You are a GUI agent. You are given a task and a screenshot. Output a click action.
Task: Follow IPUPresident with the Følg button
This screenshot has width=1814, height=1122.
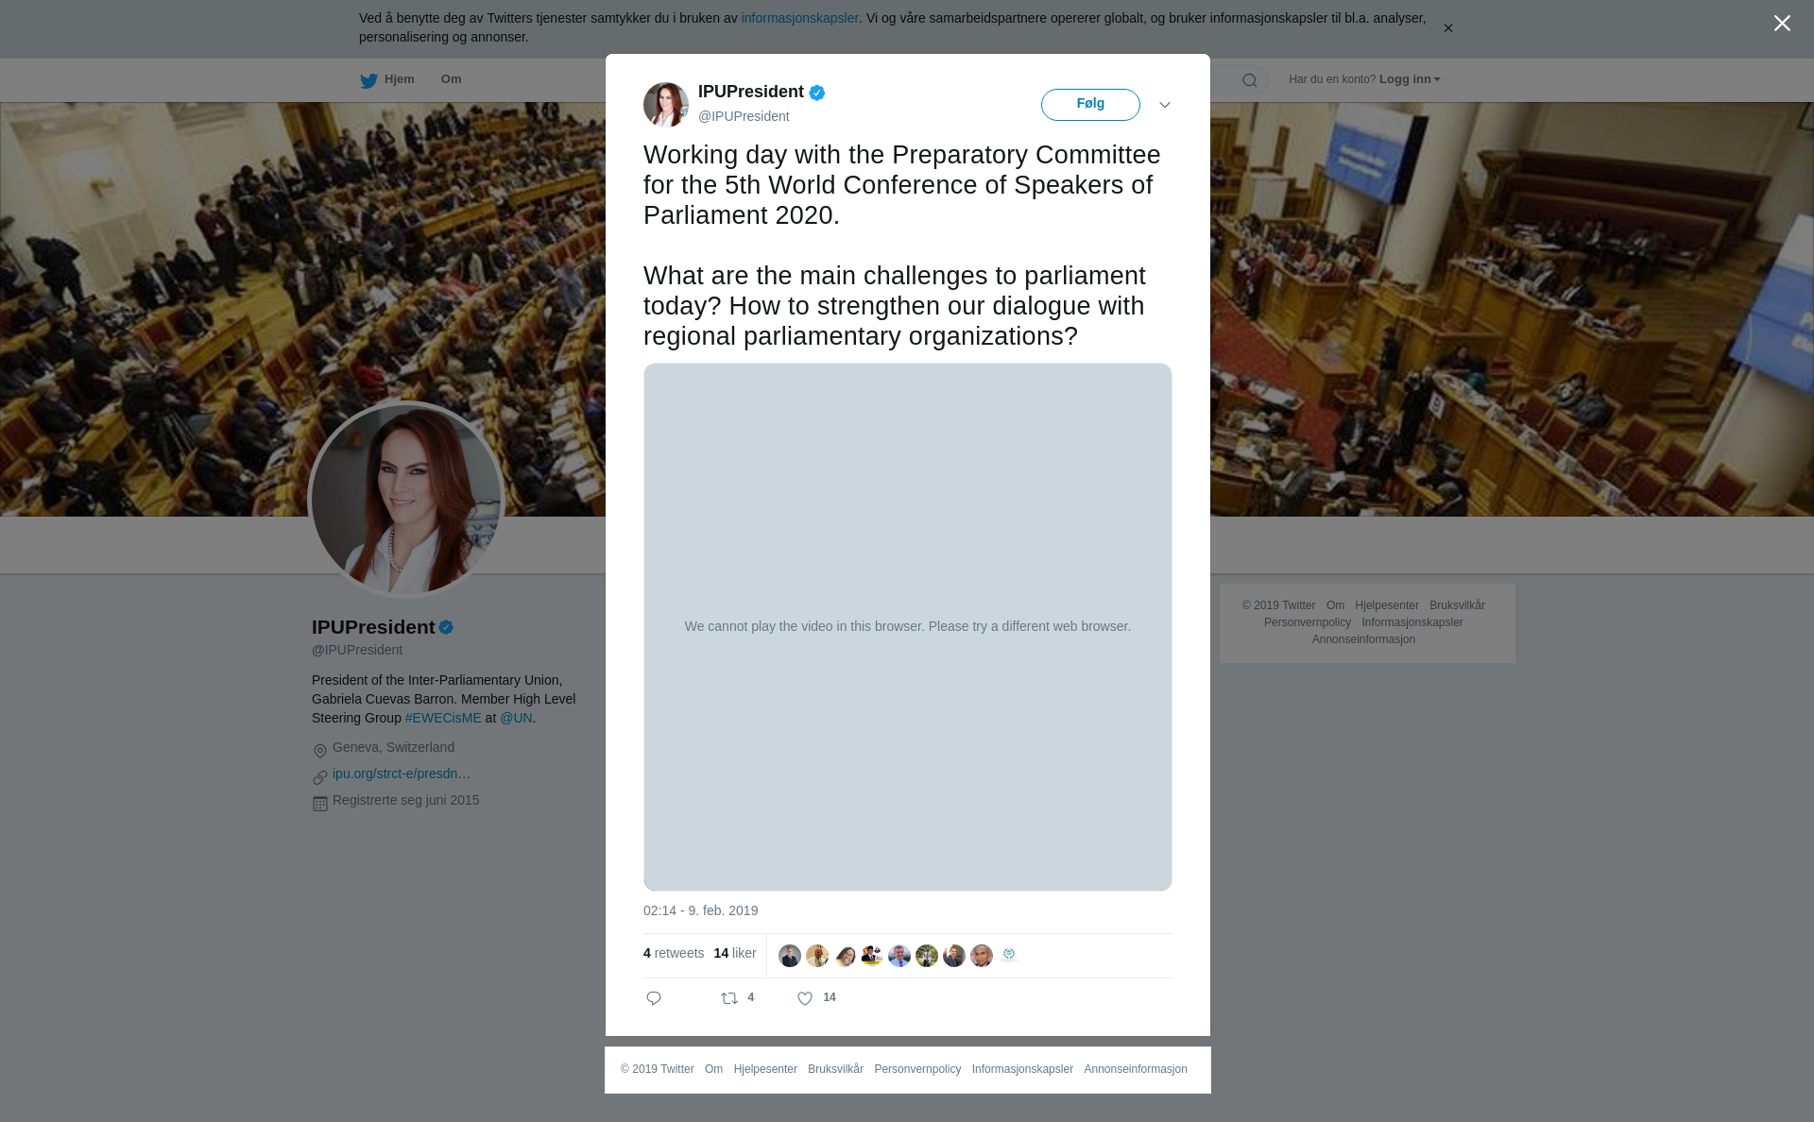click(x=1090, y=105)
